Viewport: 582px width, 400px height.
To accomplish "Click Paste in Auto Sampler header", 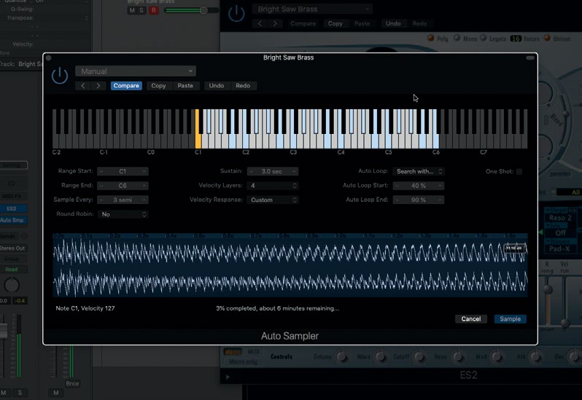I will (185, 86).
